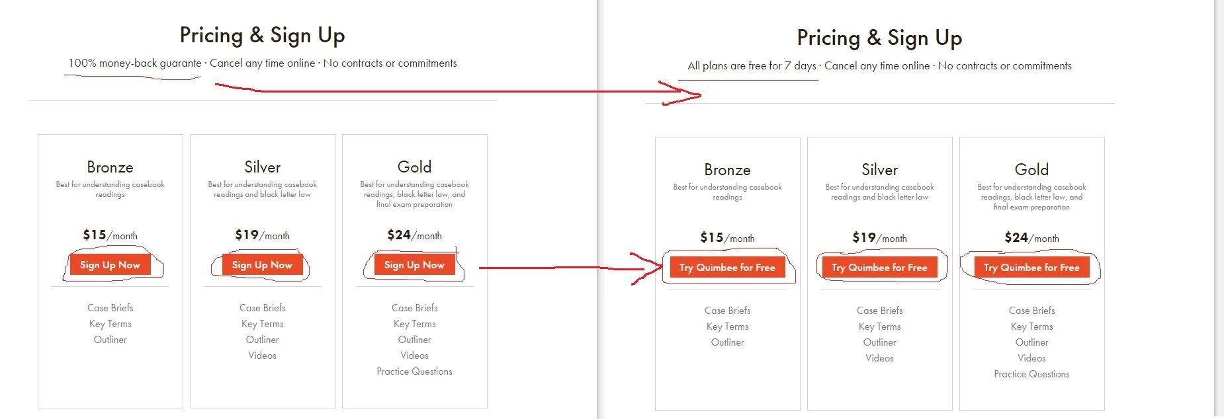
Task: Select the left Gold plan heading
Action: click(414, 167)
